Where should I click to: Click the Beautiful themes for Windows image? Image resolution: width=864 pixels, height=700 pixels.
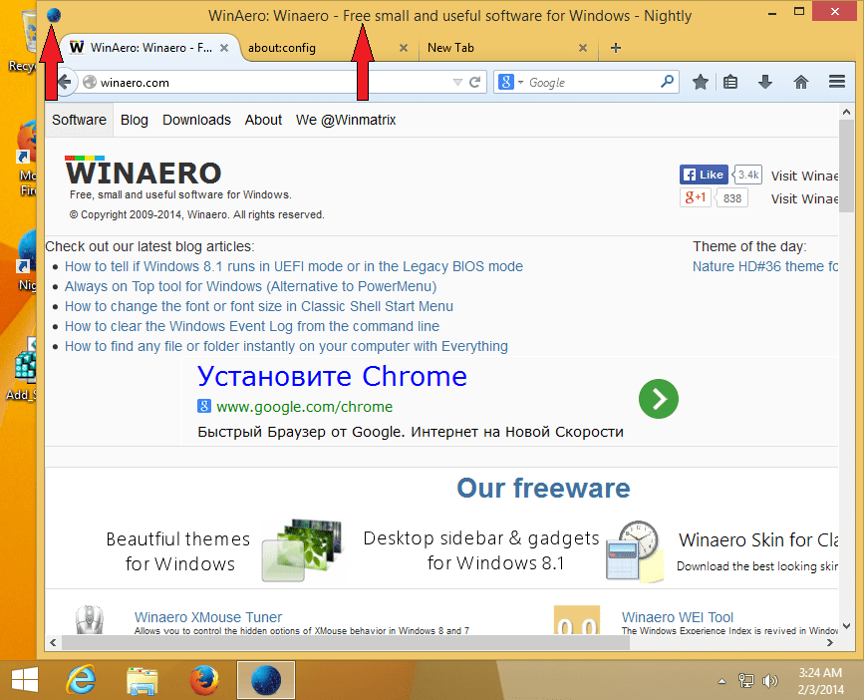coord(302,550)
